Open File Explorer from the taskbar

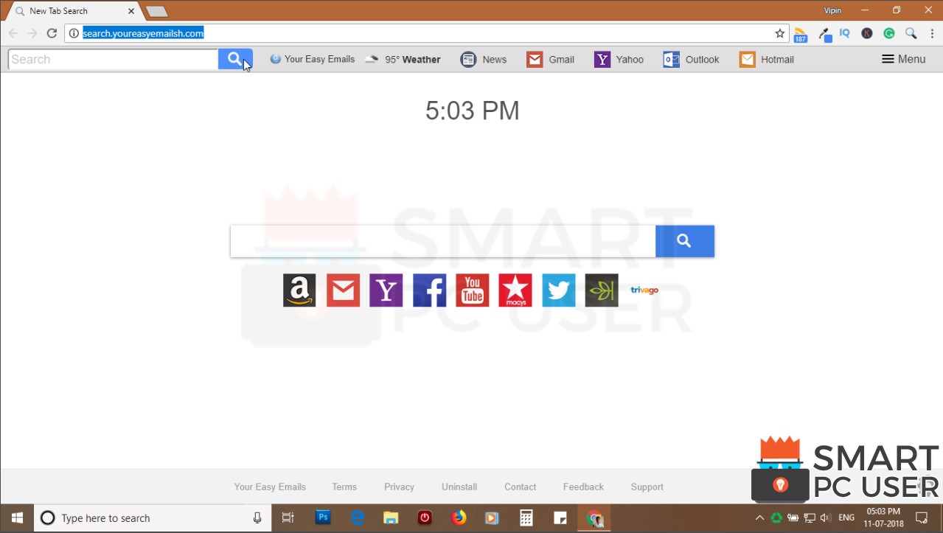click(391, 518)
